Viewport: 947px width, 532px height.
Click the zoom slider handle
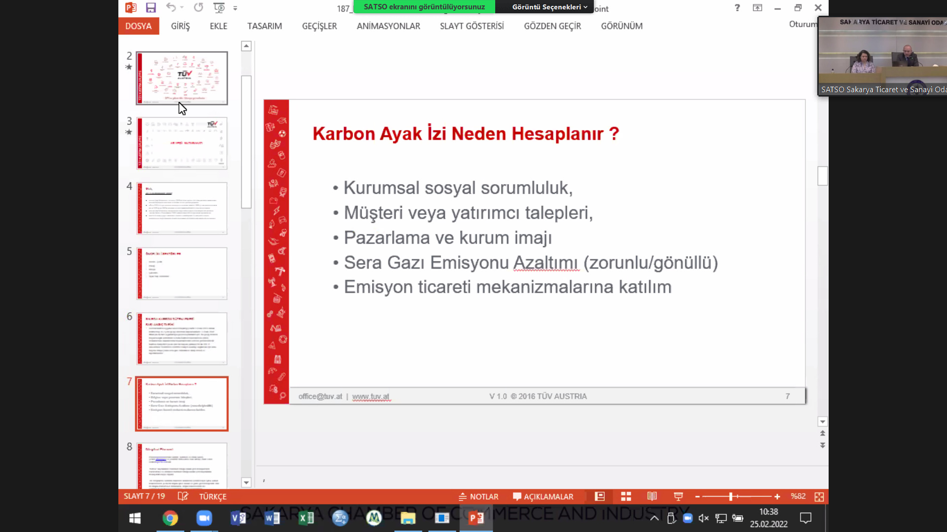[x=731, y=497]
